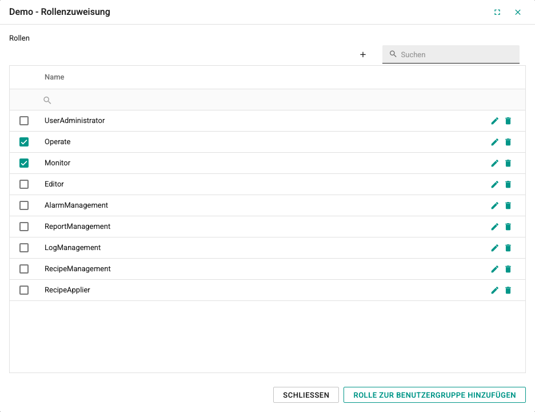The image size is (535, 412).
Task: Delete the ReportManagement role
Action: coord(508,227)
